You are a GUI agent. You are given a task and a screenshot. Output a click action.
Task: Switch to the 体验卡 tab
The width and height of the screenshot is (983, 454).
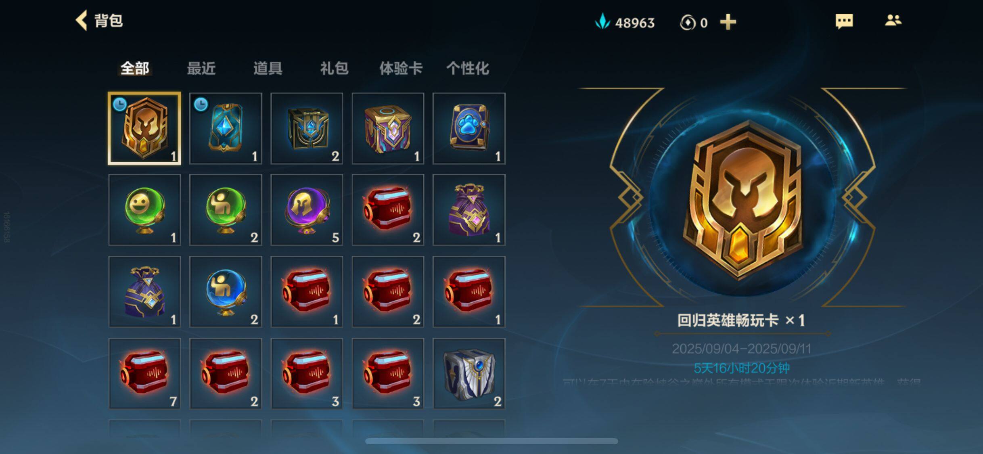[401, 68]
